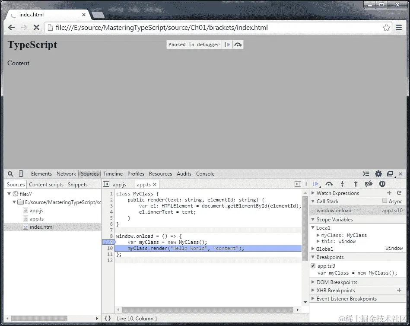Switch to the Network panel

coord(66,174)
